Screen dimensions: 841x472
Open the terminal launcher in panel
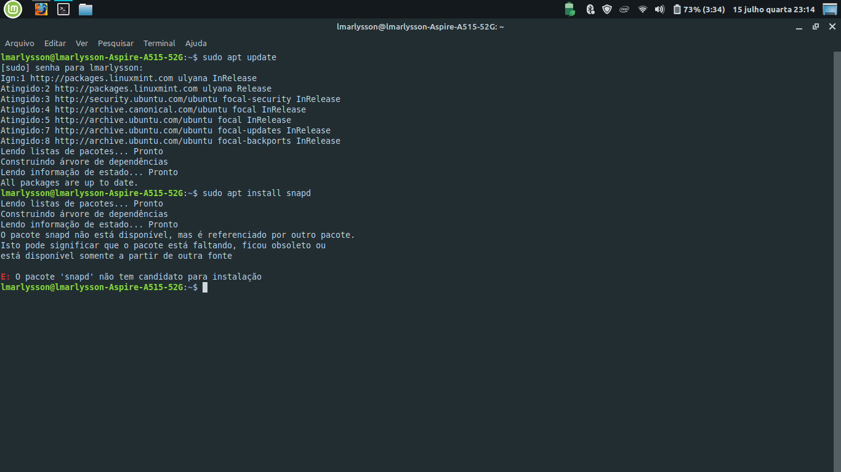(x=63, y=9)
